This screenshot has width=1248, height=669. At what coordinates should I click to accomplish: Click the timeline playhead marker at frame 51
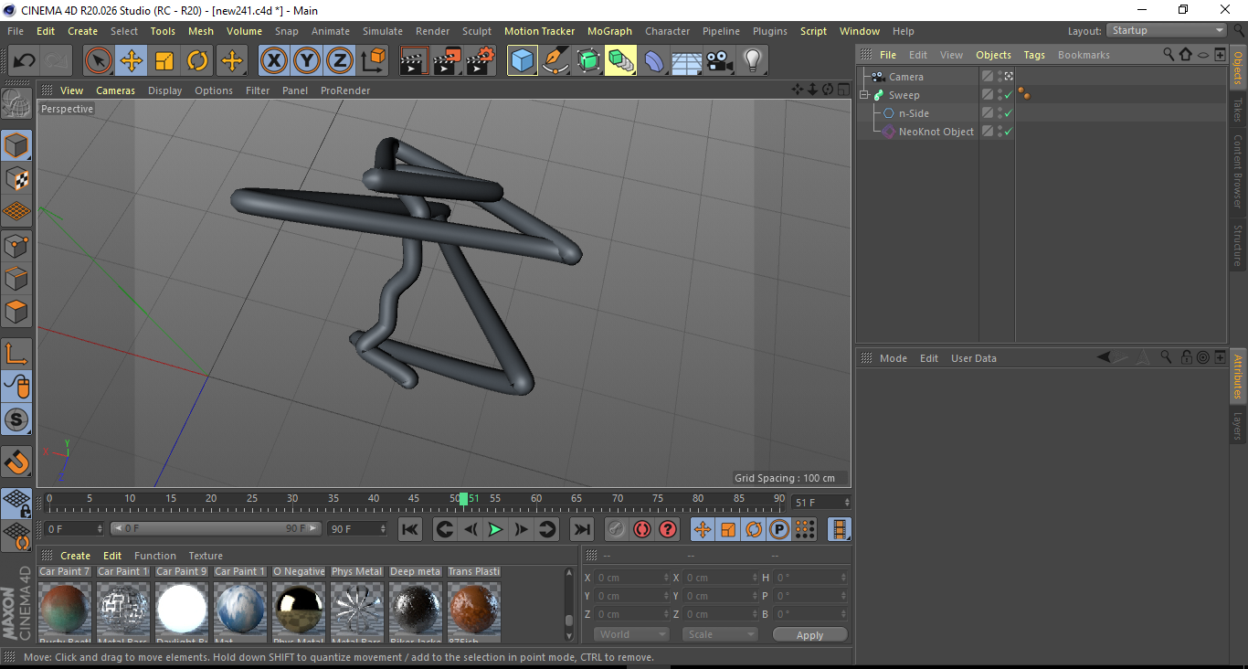(464, 499)
